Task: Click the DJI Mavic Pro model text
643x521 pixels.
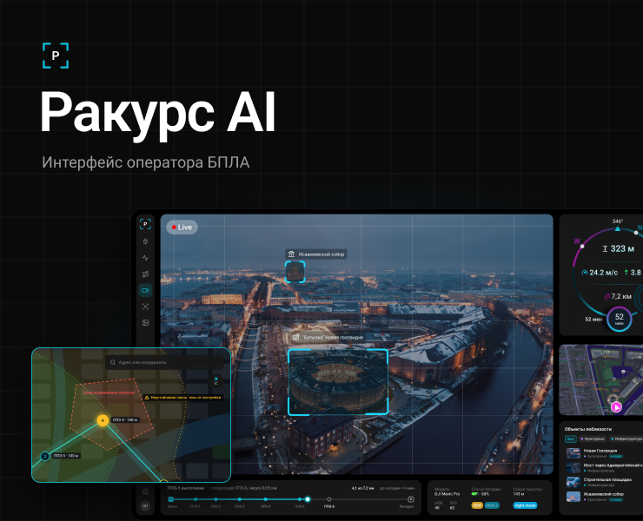Action: (447, 494)
